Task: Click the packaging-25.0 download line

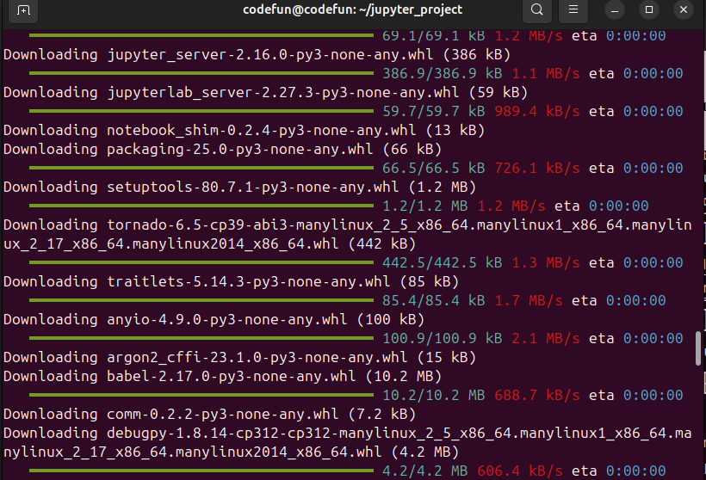Action: coord(222,149)
